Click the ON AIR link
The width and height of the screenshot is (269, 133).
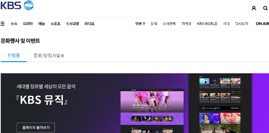pos(262,24)
